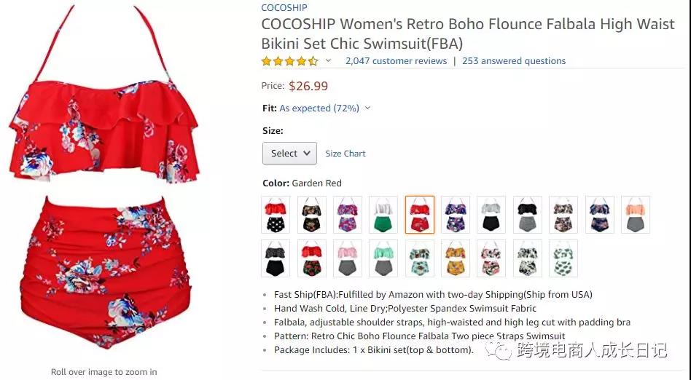Select the currently highlighted Garden Red swatch
Viewport: 691px width, 380px height.
420,215
